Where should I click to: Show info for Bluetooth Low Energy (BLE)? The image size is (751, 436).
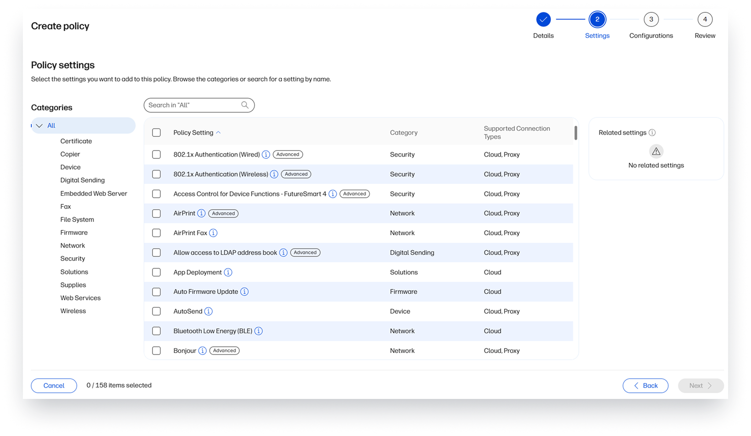[x=259, y=331]
